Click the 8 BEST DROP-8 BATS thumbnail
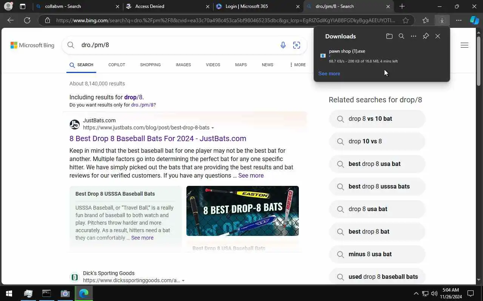Screen dimensions: 483x301 click(243, 211)
